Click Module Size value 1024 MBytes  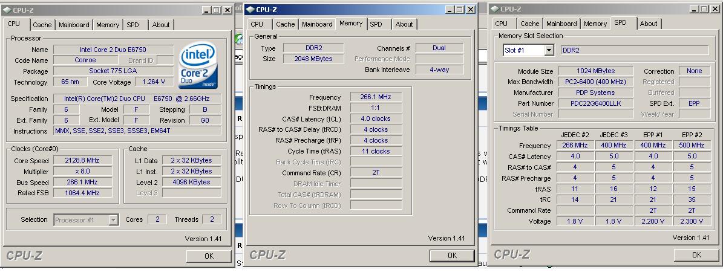tap(596, 71)
